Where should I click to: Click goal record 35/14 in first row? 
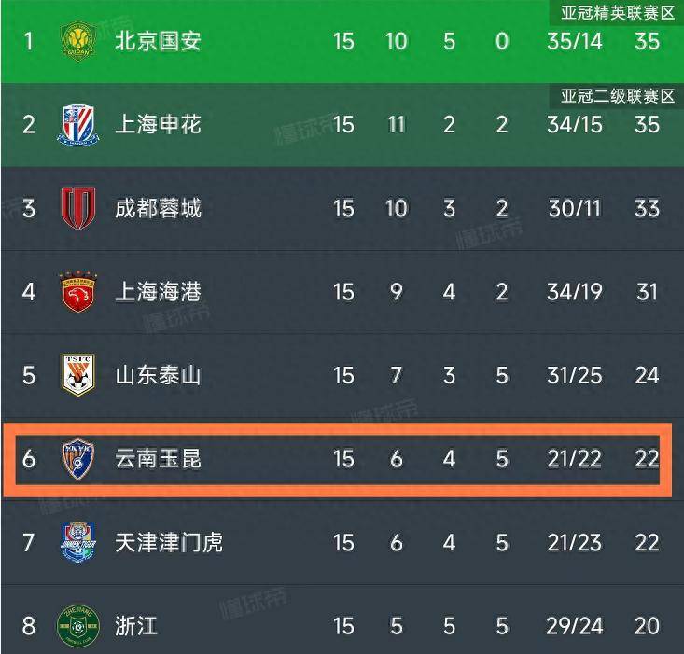tap(575, 41)
